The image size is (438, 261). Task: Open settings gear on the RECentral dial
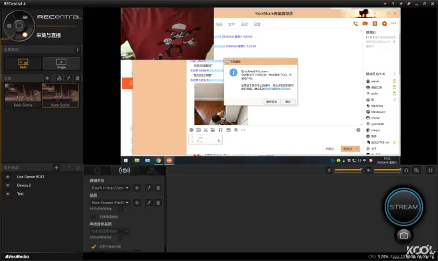coord(9,26)
